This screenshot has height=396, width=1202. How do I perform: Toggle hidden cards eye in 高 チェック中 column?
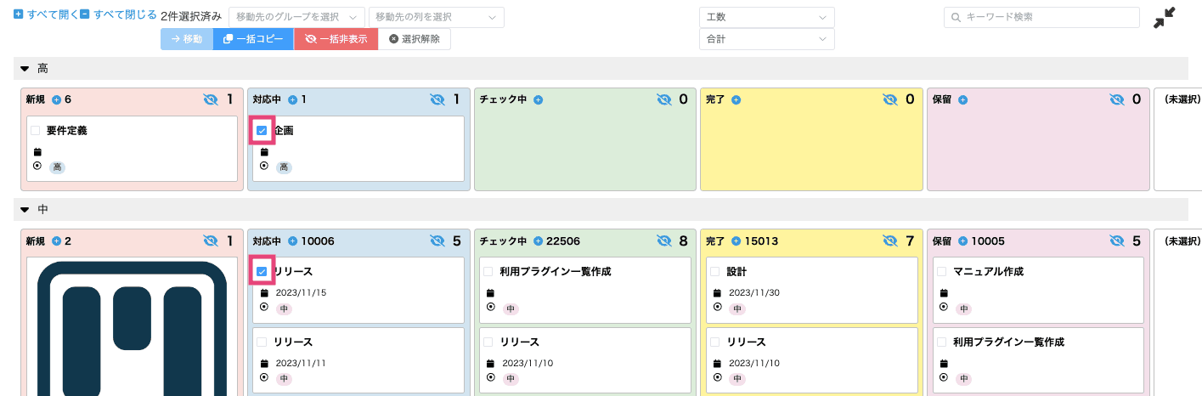pos(664,99)
